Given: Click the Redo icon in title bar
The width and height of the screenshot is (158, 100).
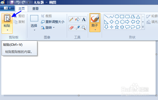Looking at the screenshot, I should pos(24,2).
